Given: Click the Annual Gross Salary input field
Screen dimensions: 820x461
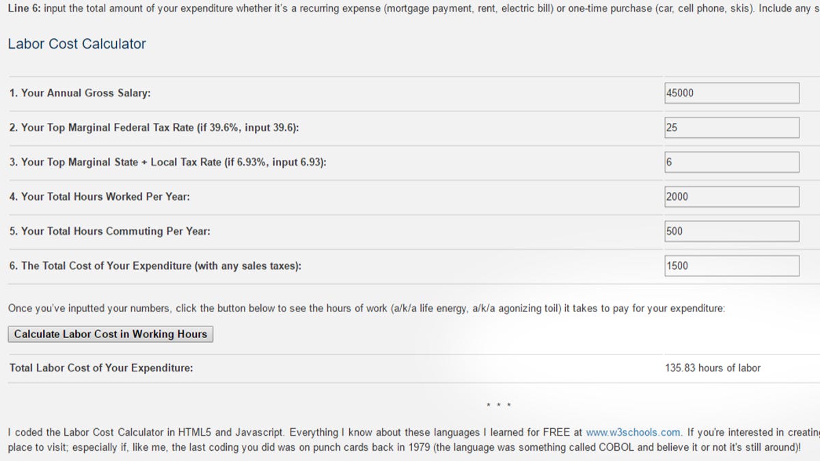Looking at the screenshot, I should tap(732, 93).
